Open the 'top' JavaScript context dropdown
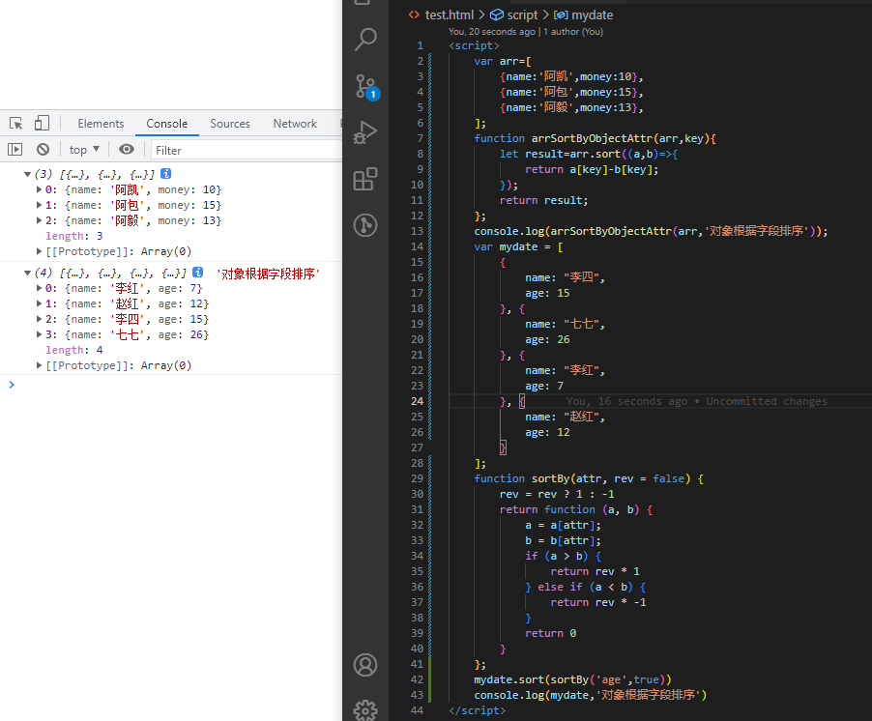The image size is (872, 721). coord(84,150)
